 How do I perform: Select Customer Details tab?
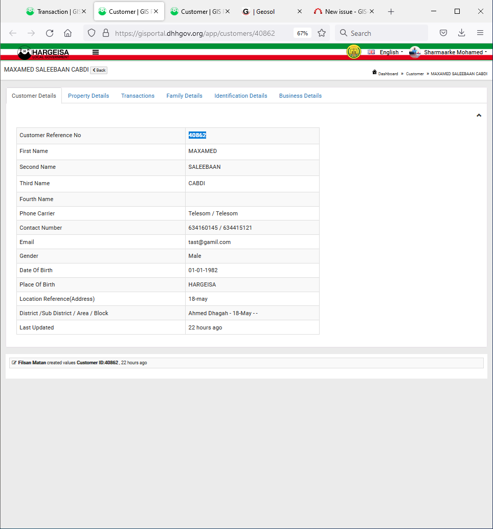click(34, 96)
